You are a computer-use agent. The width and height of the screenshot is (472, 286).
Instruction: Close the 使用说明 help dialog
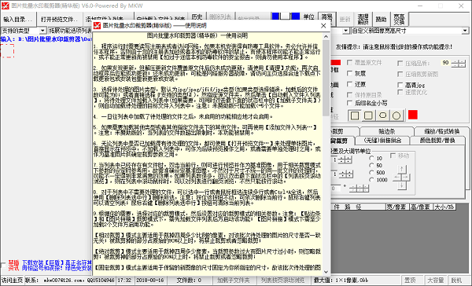point(323,26)
